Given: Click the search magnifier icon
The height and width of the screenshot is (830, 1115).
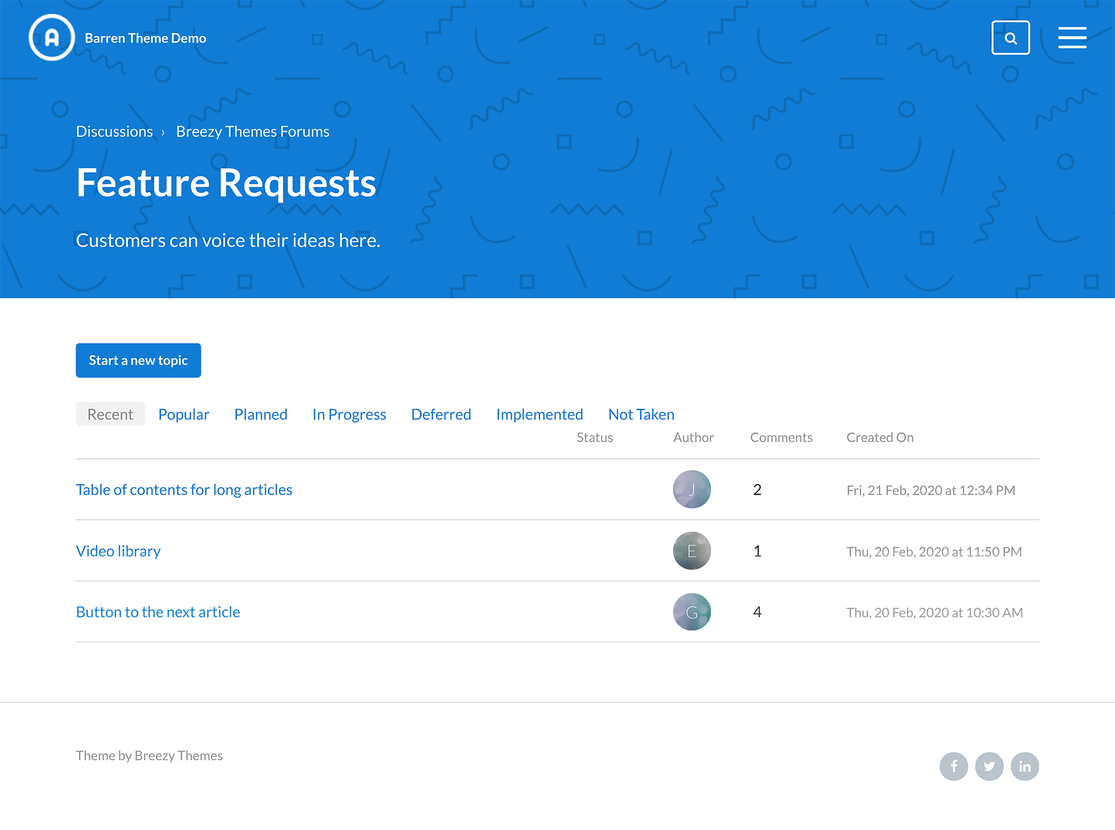Looking at the screenshot, I should [1010, 38].
